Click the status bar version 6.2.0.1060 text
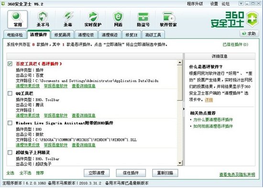Viewport: 263px width, 188px height. click(x=36, y=183)
